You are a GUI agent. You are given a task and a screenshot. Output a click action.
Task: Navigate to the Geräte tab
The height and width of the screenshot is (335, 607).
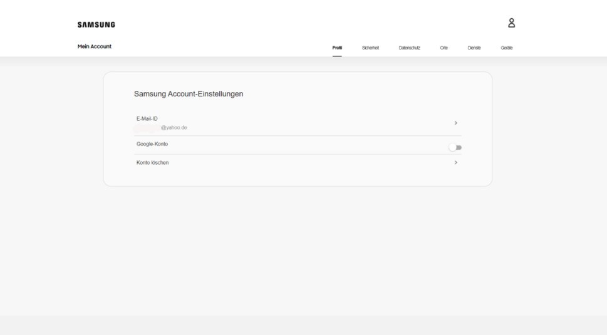click(507, 48)
